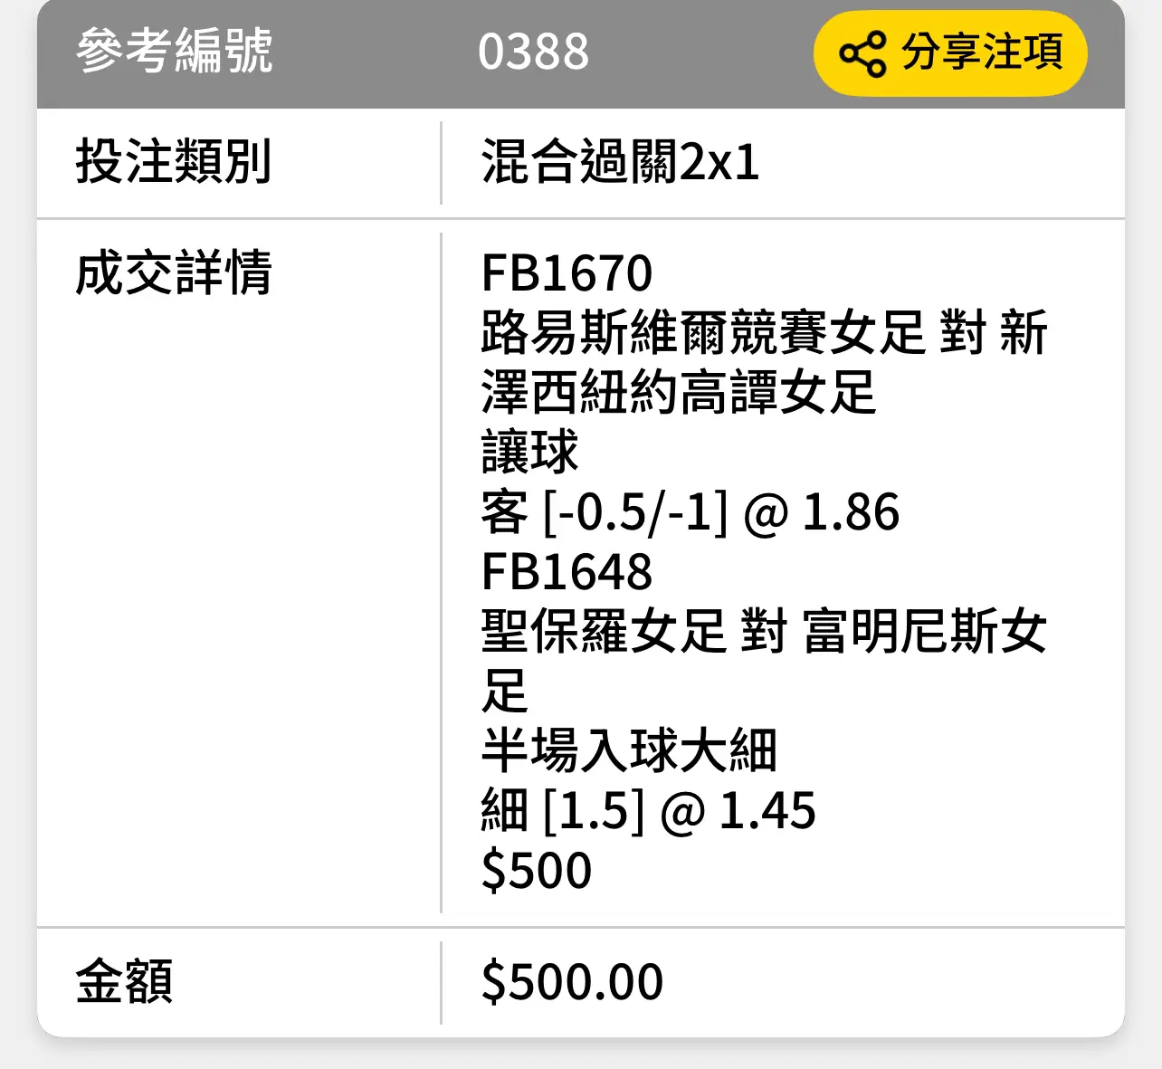Click match code FB1648
The width and height of the screenshot is (1162, 1069).
coord(567,572)
